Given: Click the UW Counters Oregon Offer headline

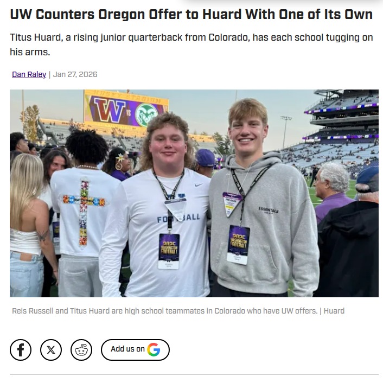Looking at the screenshot, I should coord(191,14).
